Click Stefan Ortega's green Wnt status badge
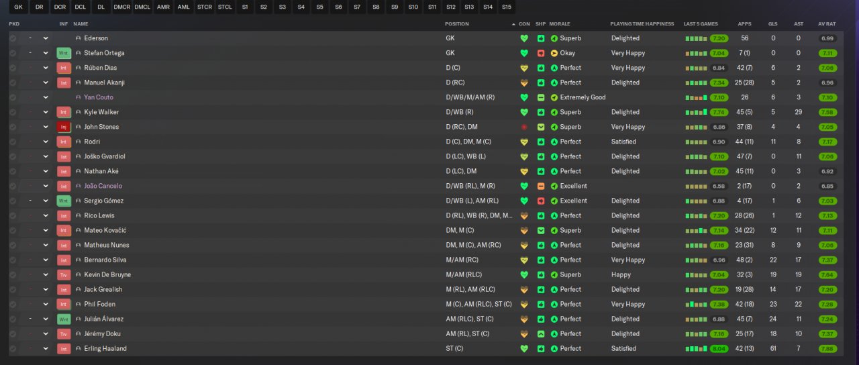 point(64,53)
